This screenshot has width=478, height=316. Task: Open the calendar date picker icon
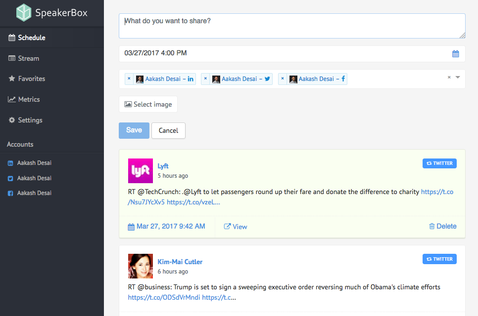click(455, 54)
